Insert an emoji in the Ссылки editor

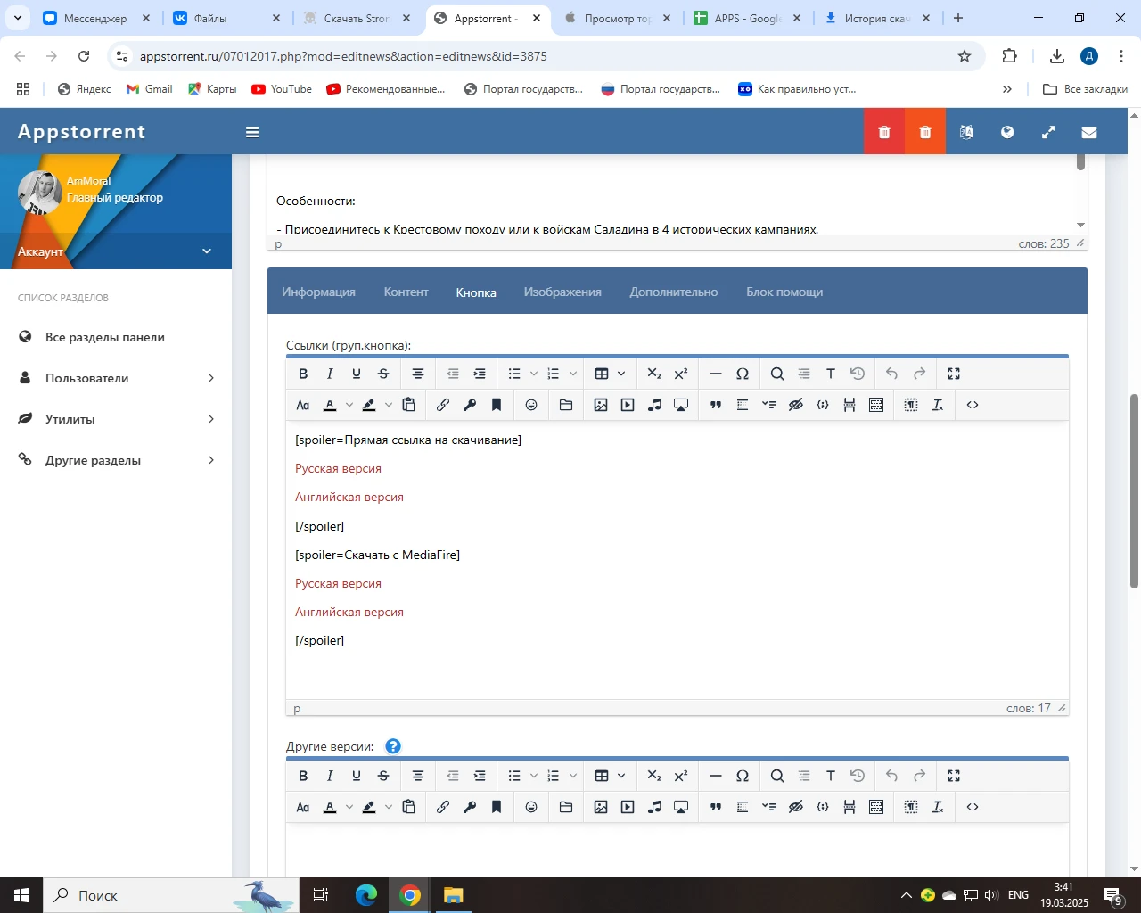pyautogui.click(x=531, y=405)
